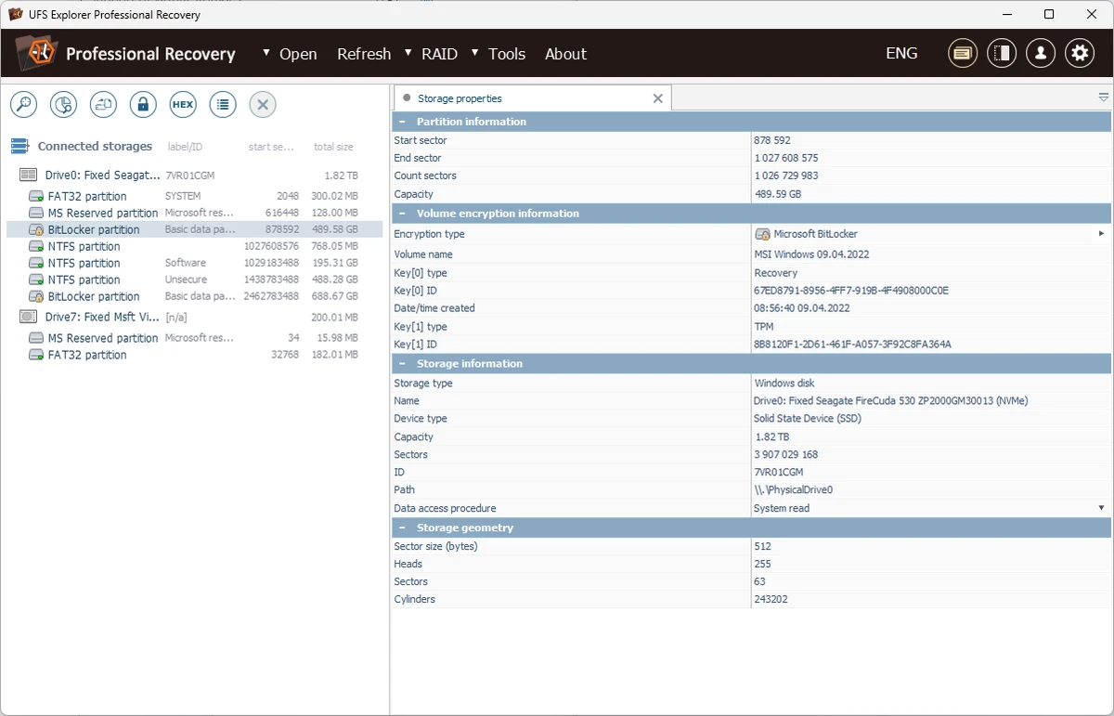Click the Volume name value MSI Windows

point(811,254)
